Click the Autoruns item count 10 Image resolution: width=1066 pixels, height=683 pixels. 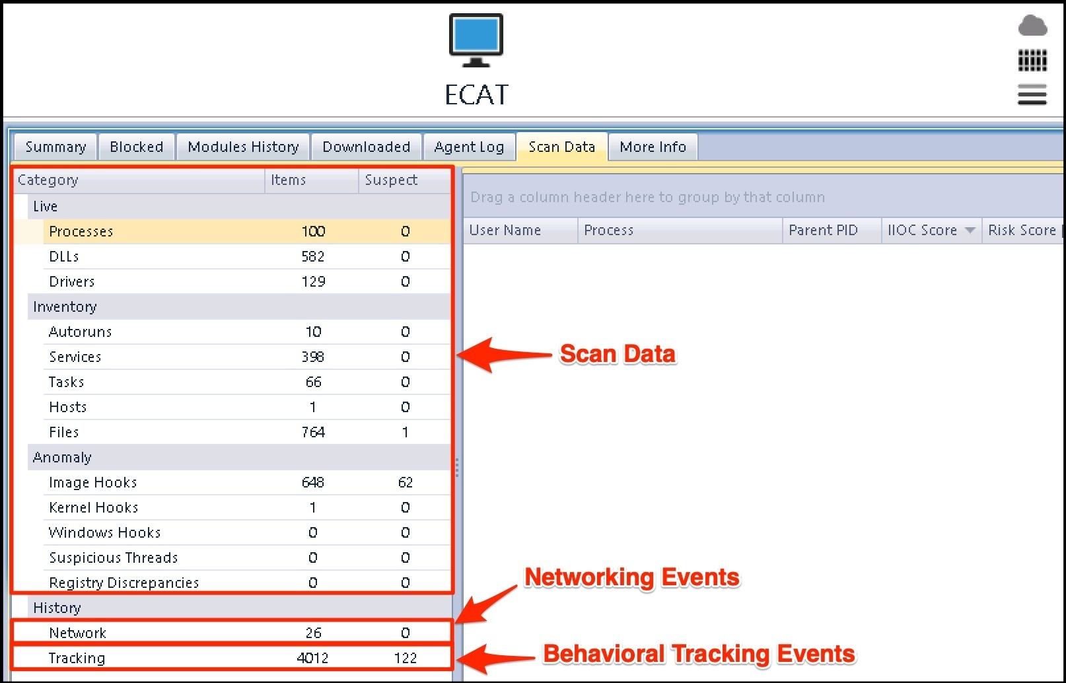313,332
